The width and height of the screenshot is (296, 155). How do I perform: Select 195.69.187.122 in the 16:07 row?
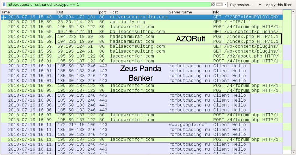click(76, 115)
